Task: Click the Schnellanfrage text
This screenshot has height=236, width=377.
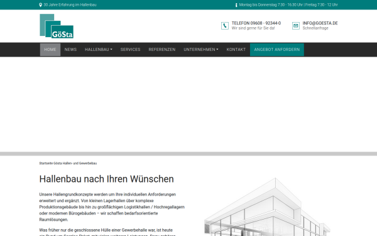Action: point(315,28)
